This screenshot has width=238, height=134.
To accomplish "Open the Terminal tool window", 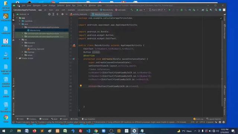I will [x=44, y=119].
